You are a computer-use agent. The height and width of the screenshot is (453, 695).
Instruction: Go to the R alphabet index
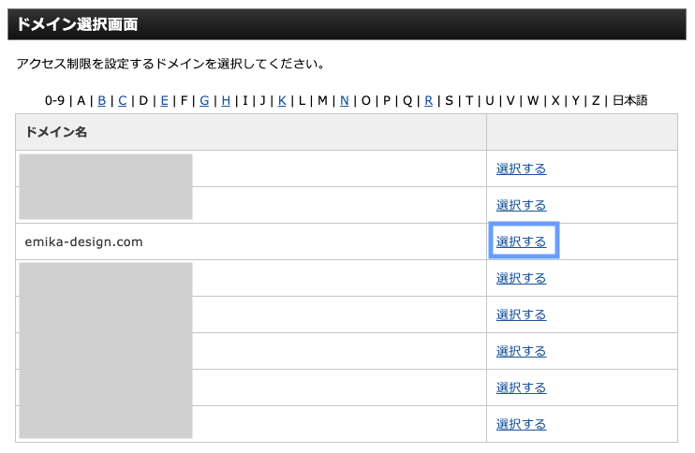[428, 100]
